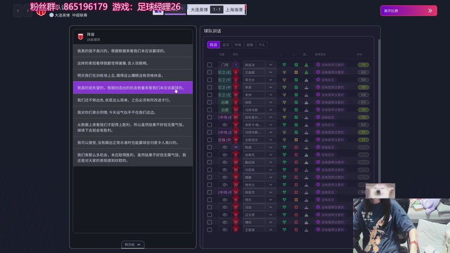Click the red shield badge beside 阵容 heading

click(x=80, y=37)
